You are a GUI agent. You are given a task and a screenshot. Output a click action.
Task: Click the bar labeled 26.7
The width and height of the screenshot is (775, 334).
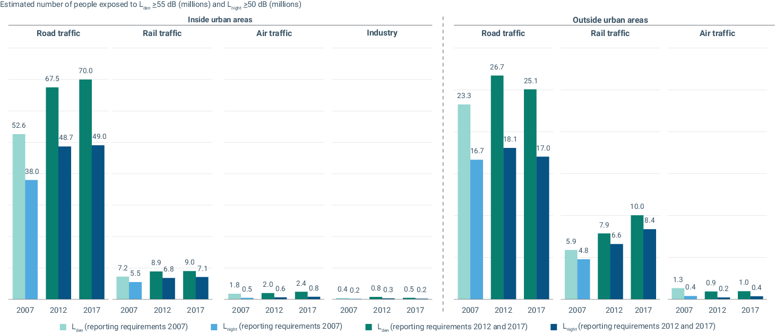[497, 187]
